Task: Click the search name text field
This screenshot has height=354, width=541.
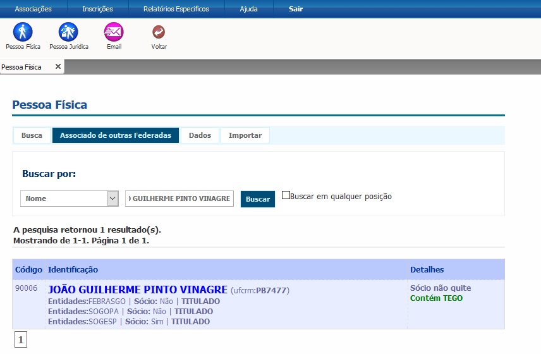Action: pyautogui.click(x=179, y=198)
